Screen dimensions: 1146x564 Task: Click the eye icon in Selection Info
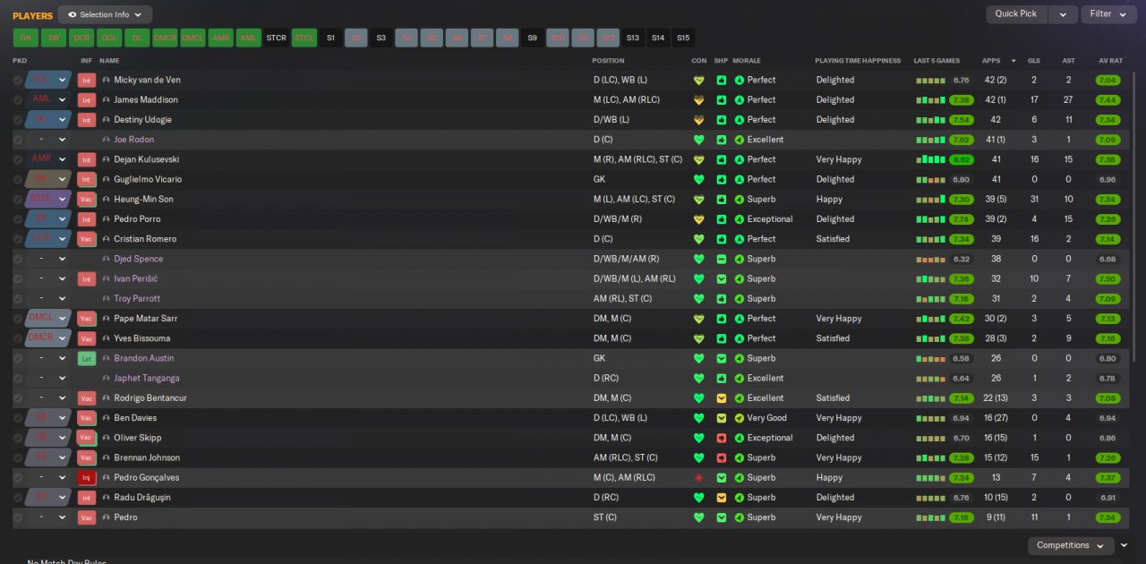(x=73, y=15)
